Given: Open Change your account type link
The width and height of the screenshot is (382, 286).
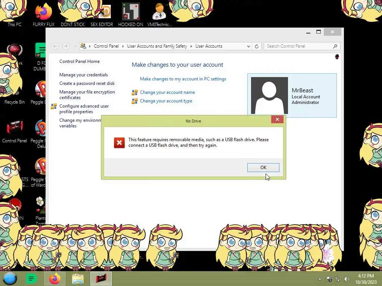Looking at the screenshot, I should [166, 101].
